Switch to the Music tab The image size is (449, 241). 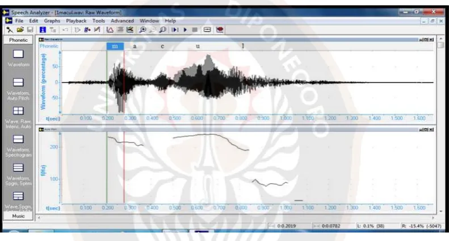(18, 216)
